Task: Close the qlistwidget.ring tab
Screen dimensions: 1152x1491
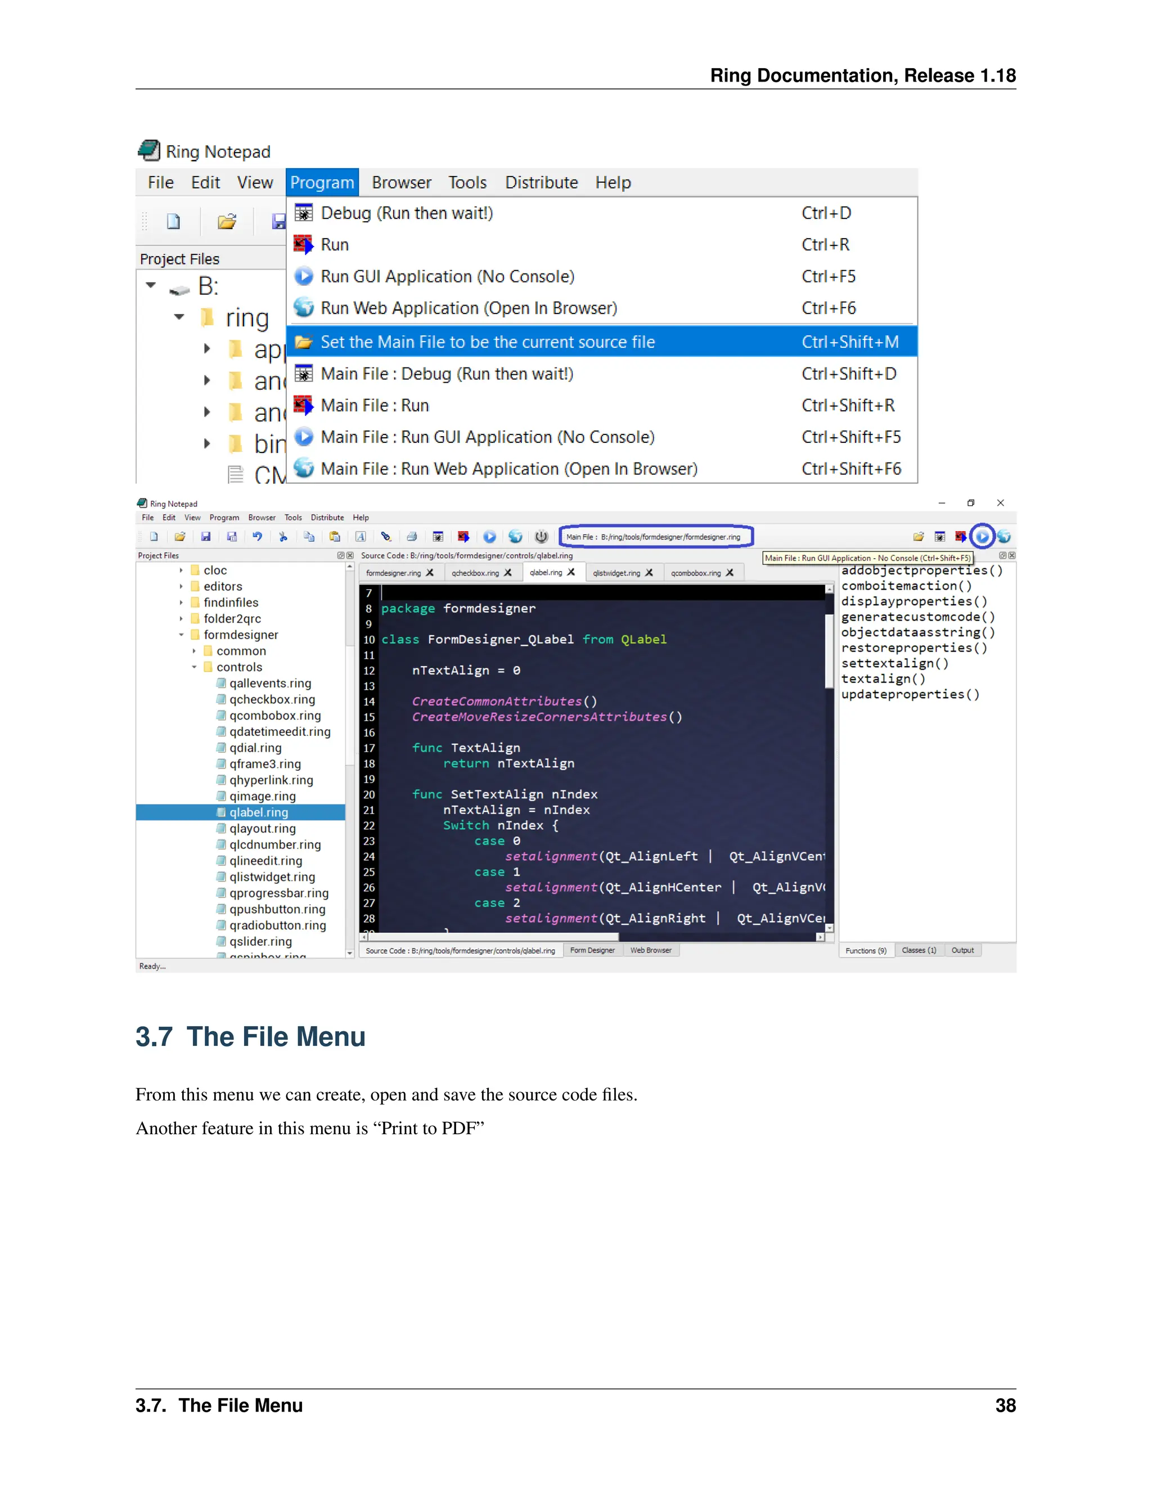Action: [649, 573]
